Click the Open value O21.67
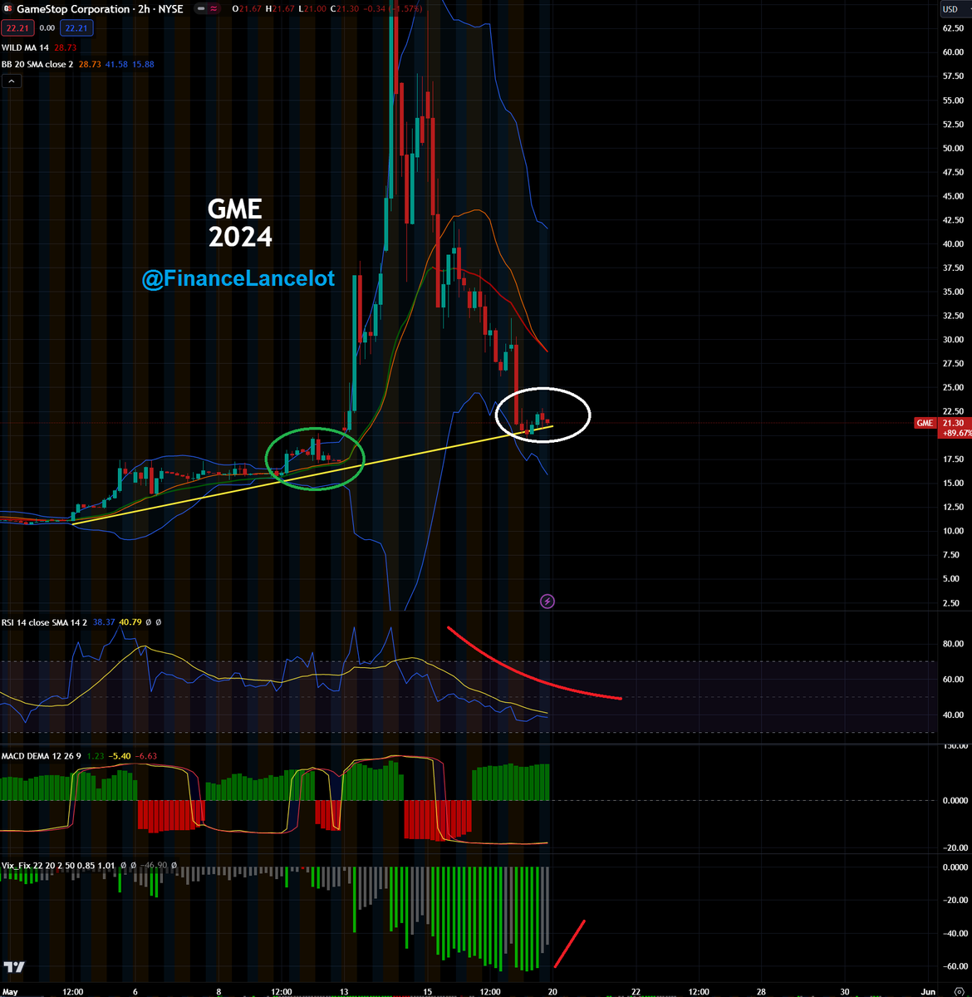Viewport: 972px width, 997px height. 246,9
